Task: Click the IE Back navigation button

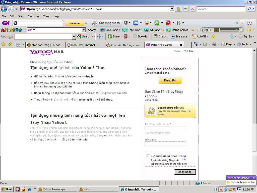Action: (4, 9)
